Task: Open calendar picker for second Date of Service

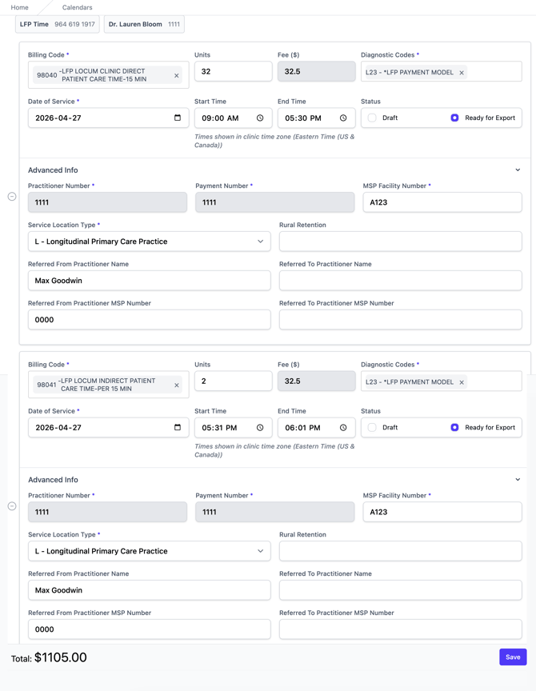Action: [x=178, y=427]
